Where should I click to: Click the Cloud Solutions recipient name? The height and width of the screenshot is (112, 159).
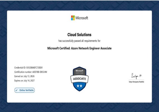tap(79, 35)
